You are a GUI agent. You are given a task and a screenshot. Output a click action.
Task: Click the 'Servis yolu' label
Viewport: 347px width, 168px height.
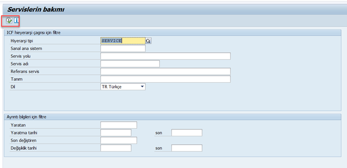(x=21, y=56)
